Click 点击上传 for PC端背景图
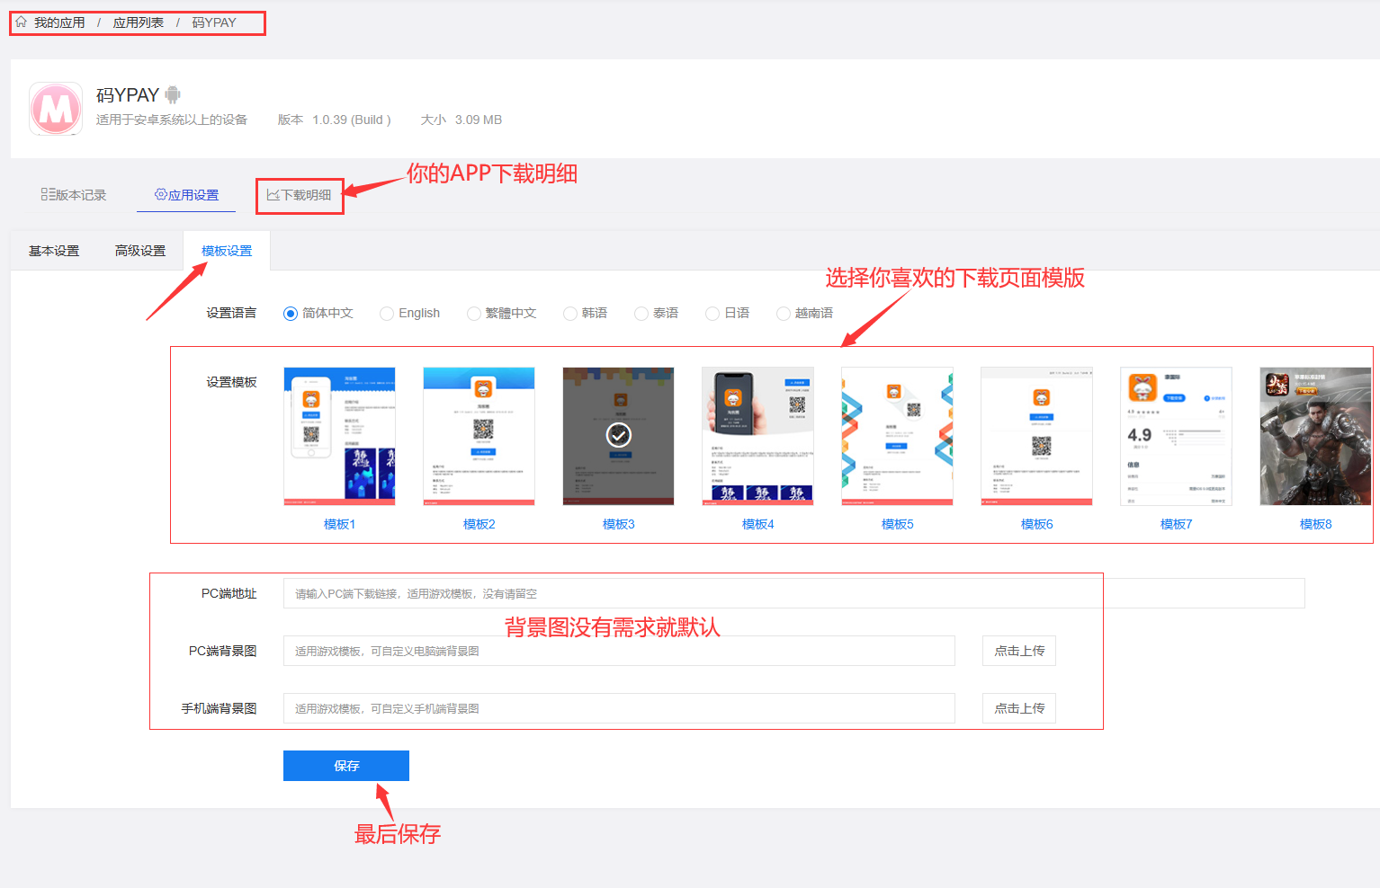Image resolution: width=1380 pixels, height=888 pixels. coord(1019,651)
